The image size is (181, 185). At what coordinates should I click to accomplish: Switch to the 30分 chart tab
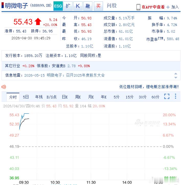click(x=142, y=97)
